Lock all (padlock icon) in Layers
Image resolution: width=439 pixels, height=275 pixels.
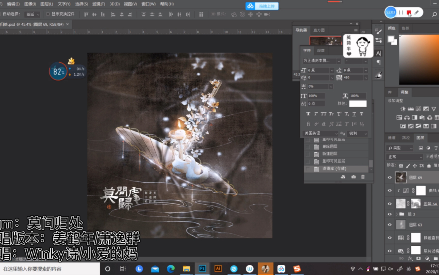pos(429,166)
